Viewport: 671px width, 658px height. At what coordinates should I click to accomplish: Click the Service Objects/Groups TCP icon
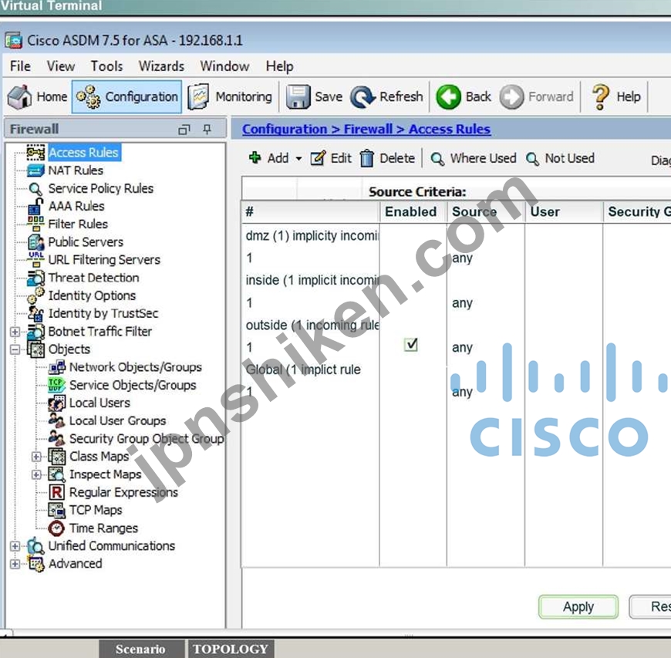click(x=56, y=384)
